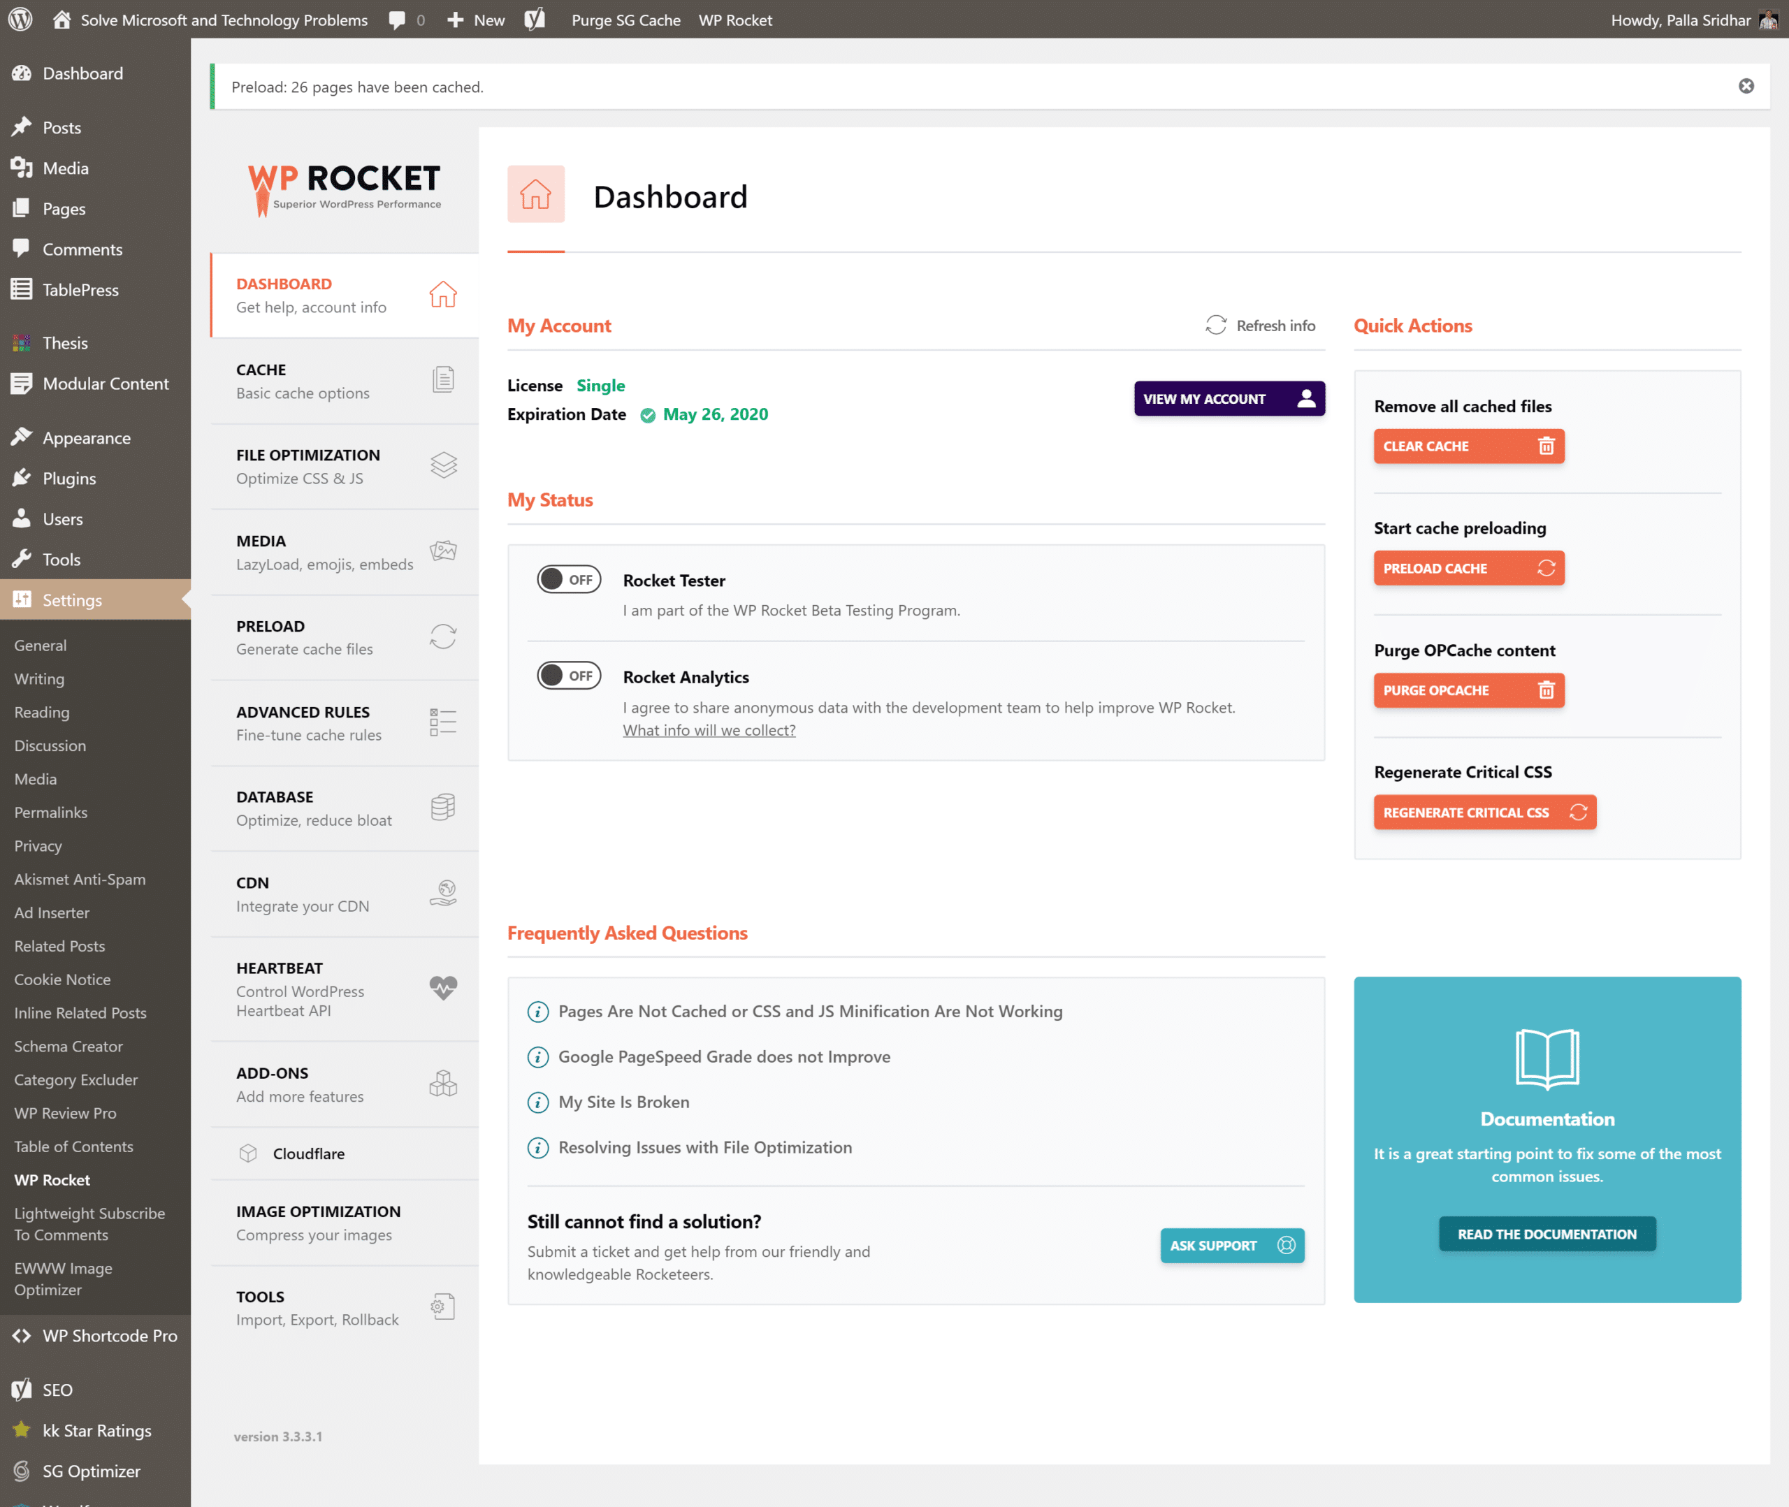The width and height of the screenshot is (1789, 1507).
Task: Expand 'Google PageSpeed Grade does not Improve' FAQ
Action: (723, 1057)
